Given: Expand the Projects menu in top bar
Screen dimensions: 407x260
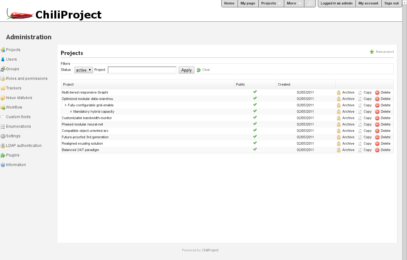Looking at the screenshot, I should pos(271,4).
